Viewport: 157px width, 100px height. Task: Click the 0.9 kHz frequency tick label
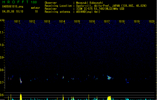coord(2,57)
